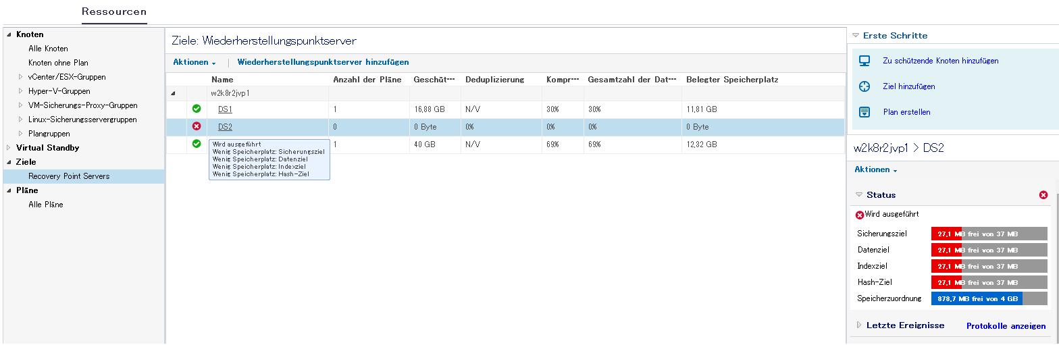Select Alle Knoten in the tree
The height and width of the screenshot is (345, 1059).
click(x=48, y=49)
